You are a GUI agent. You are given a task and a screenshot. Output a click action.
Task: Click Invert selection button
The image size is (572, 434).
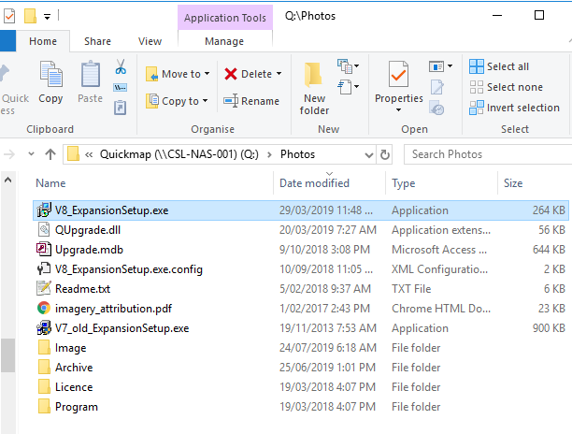pyautogui.click(x=522, y=108)
